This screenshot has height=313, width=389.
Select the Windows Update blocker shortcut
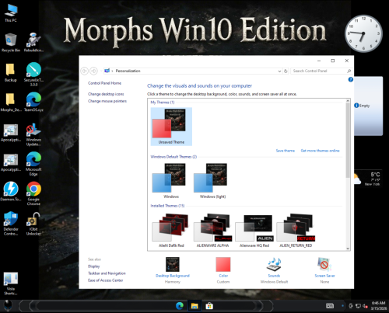tap(33, 134)
